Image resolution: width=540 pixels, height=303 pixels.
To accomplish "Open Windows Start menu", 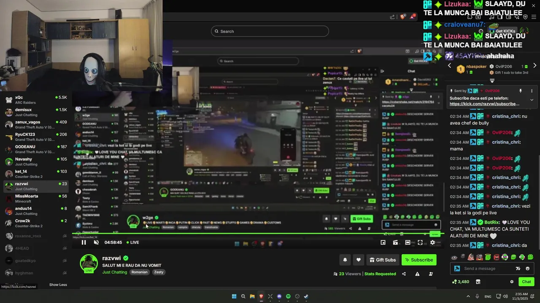I will coord(234,296).
